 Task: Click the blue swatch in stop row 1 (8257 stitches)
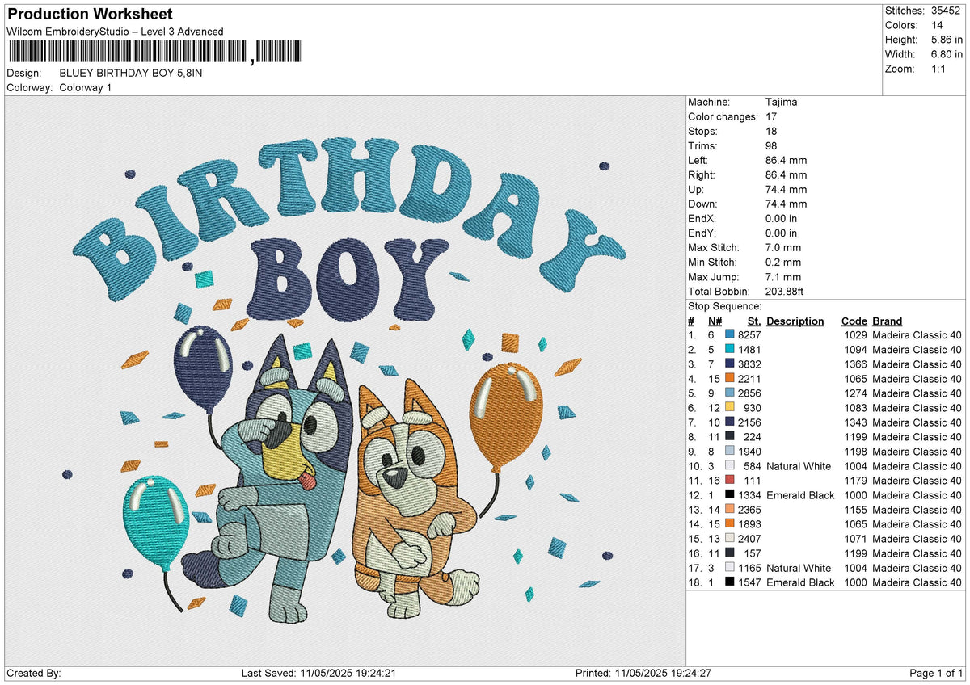(x=730, y=334)
